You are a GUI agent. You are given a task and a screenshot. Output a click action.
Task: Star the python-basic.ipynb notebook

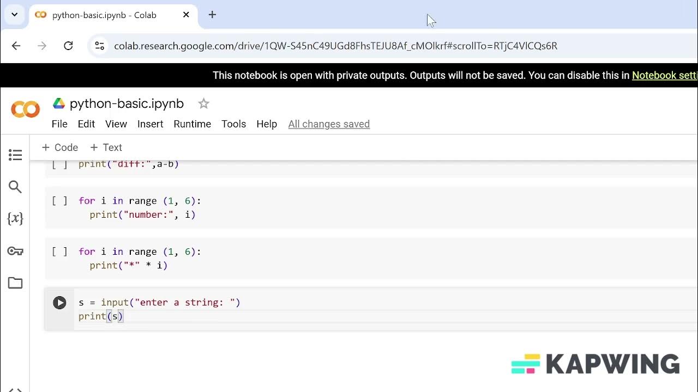pyautogui.click(x=203, y=103)
